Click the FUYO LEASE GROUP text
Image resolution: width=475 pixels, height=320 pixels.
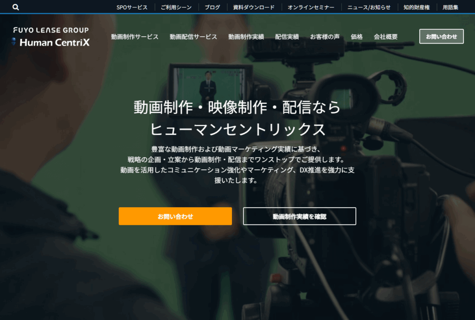click(x=51, y=30)
